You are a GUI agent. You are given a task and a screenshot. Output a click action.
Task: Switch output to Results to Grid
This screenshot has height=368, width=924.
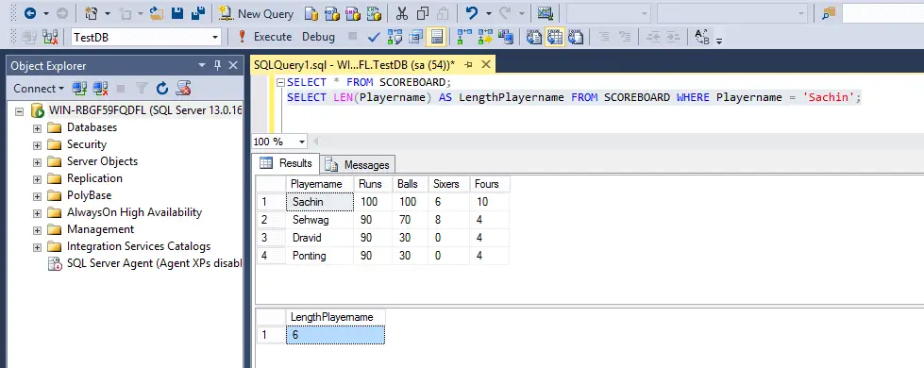[x=555, y=37]
